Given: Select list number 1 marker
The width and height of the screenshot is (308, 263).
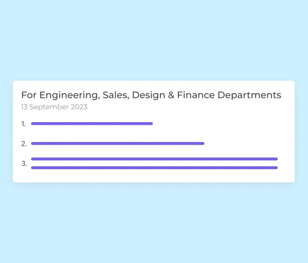Looking at the screenshot, I should pyautogui.click(x=24, y=124).
